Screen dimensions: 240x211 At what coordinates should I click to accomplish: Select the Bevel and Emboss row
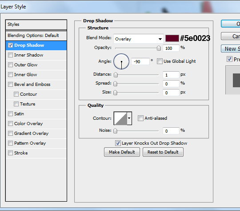(x=36, y=85)
